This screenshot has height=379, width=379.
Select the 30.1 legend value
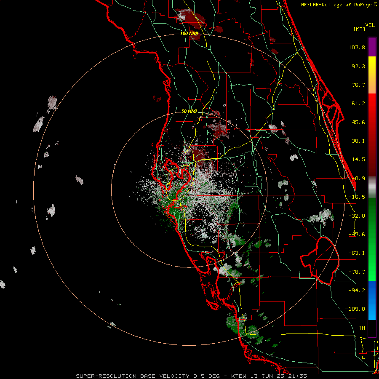click(358, 141)
